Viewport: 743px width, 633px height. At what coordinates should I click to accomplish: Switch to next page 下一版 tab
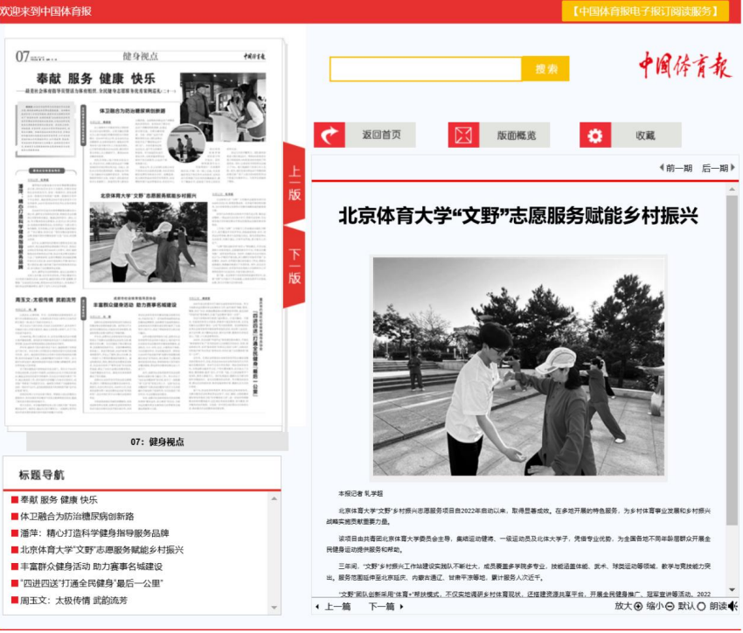(295, 267)
